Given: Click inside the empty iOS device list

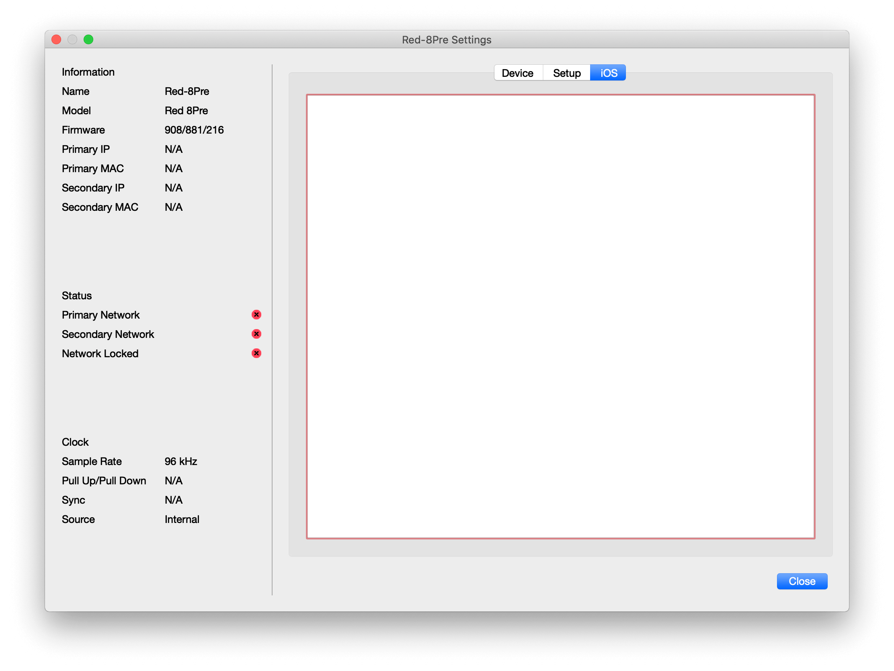Looking at the screenshot, I should pos(561,317).
